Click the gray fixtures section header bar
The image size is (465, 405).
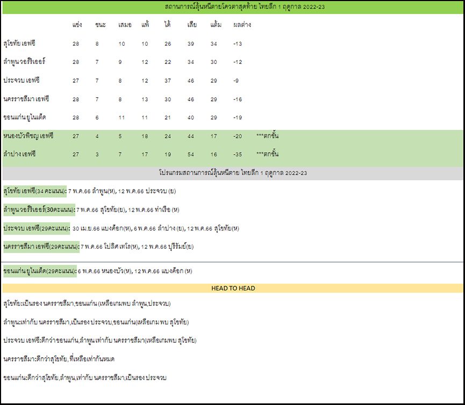pos(233,173)
